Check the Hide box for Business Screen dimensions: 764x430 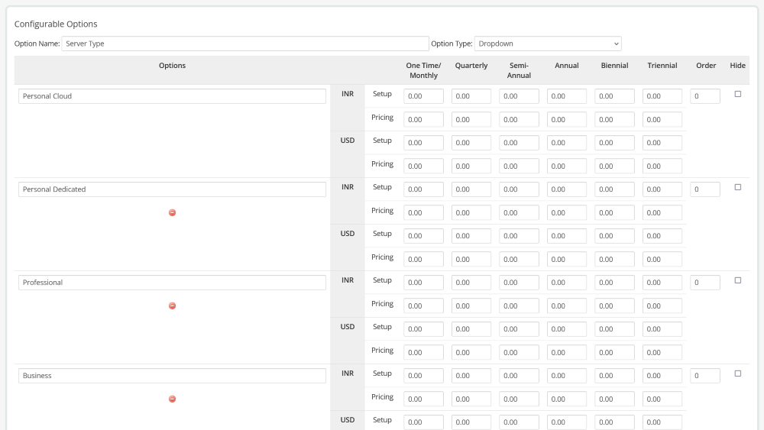(737, 373)
